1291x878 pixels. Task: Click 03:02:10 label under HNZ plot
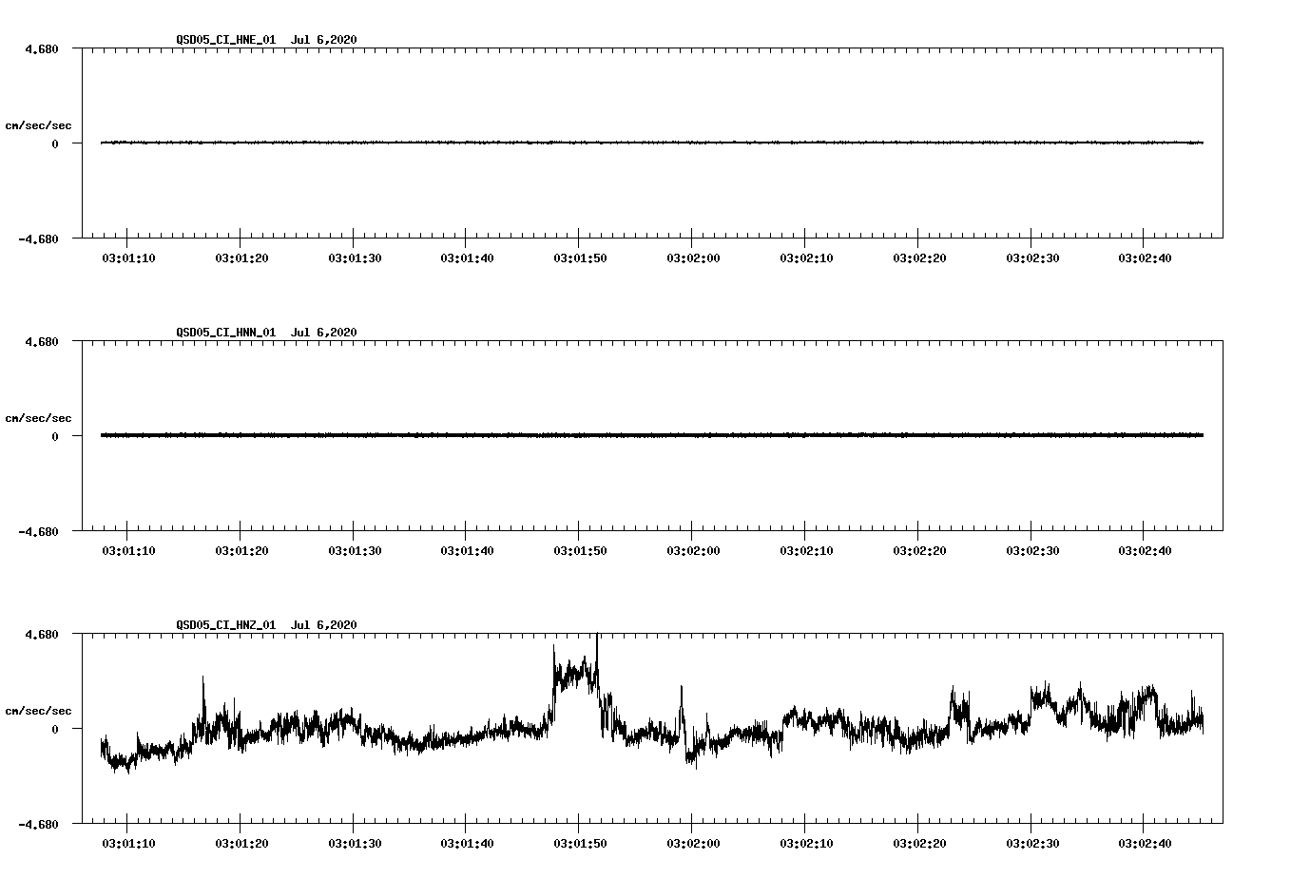click(x=806, y=843)
